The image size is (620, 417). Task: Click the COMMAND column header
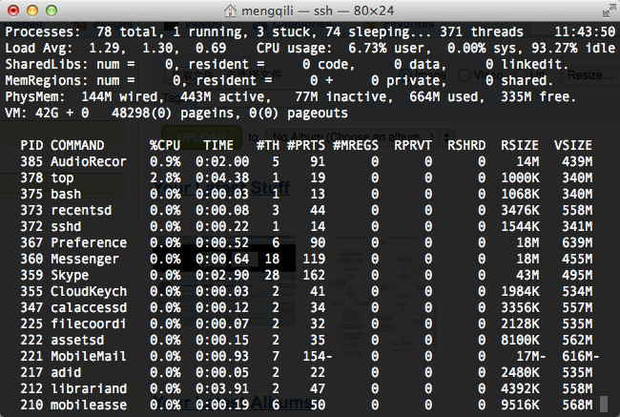point(77,145)
